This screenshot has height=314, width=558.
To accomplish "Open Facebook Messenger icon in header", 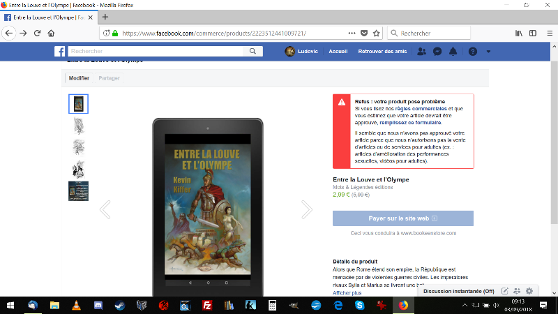I will (x=437, y=52).
